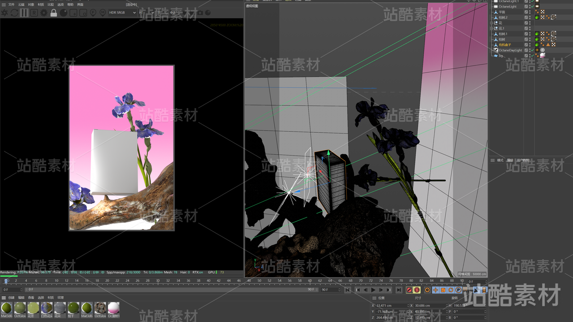Image resolution: width=573 pixels, height=322 pixels.
Task: Toggle visibility dots of 有机盒子 object
Action: point(530,45)
